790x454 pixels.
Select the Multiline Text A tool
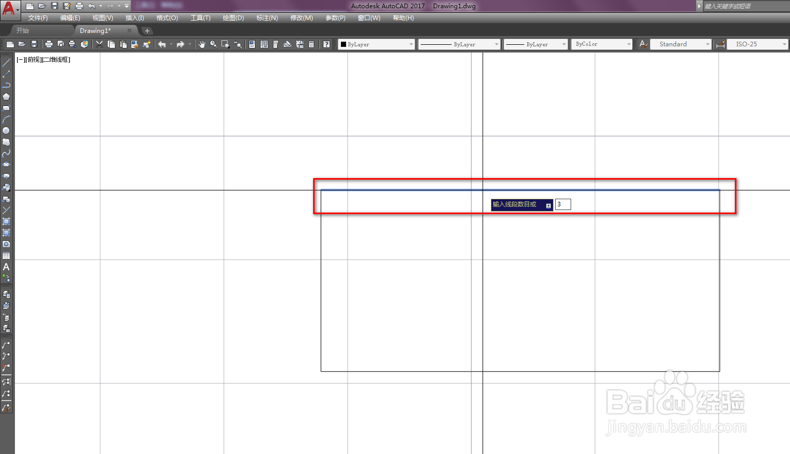tap(6, 267)
